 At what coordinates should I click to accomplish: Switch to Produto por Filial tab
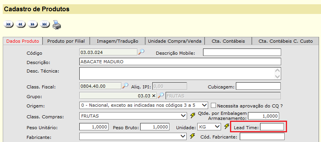66,41
